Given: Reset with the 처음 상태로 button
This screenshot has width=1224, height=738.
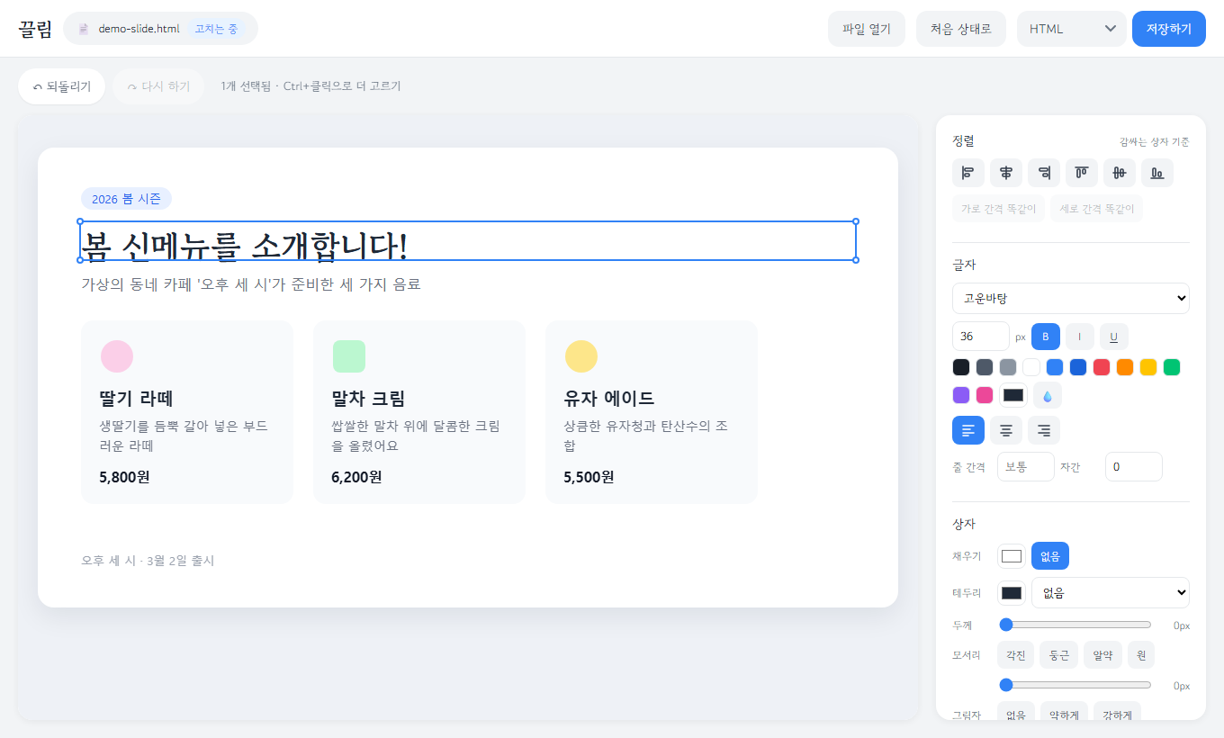Looking at the screenshot, I should pos(961,29).
